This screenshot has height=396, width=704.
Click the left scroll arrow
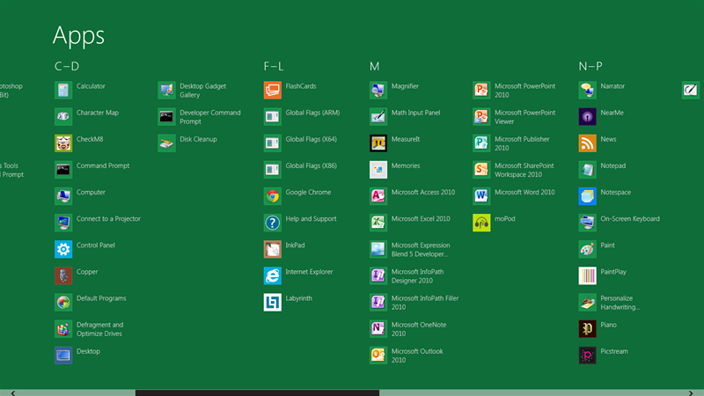pos(13,392)
